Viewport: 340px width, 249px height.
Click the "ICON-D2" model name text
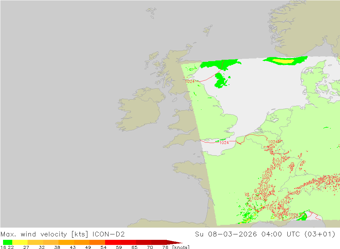click(108, 234)
